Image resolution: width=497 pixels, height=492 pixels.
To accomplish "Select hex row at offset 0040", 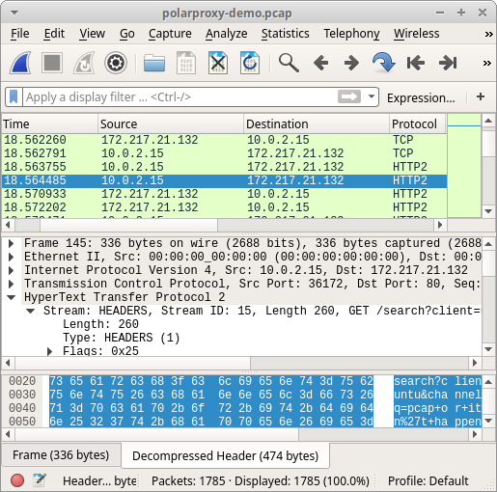I will tap(22, 408).
